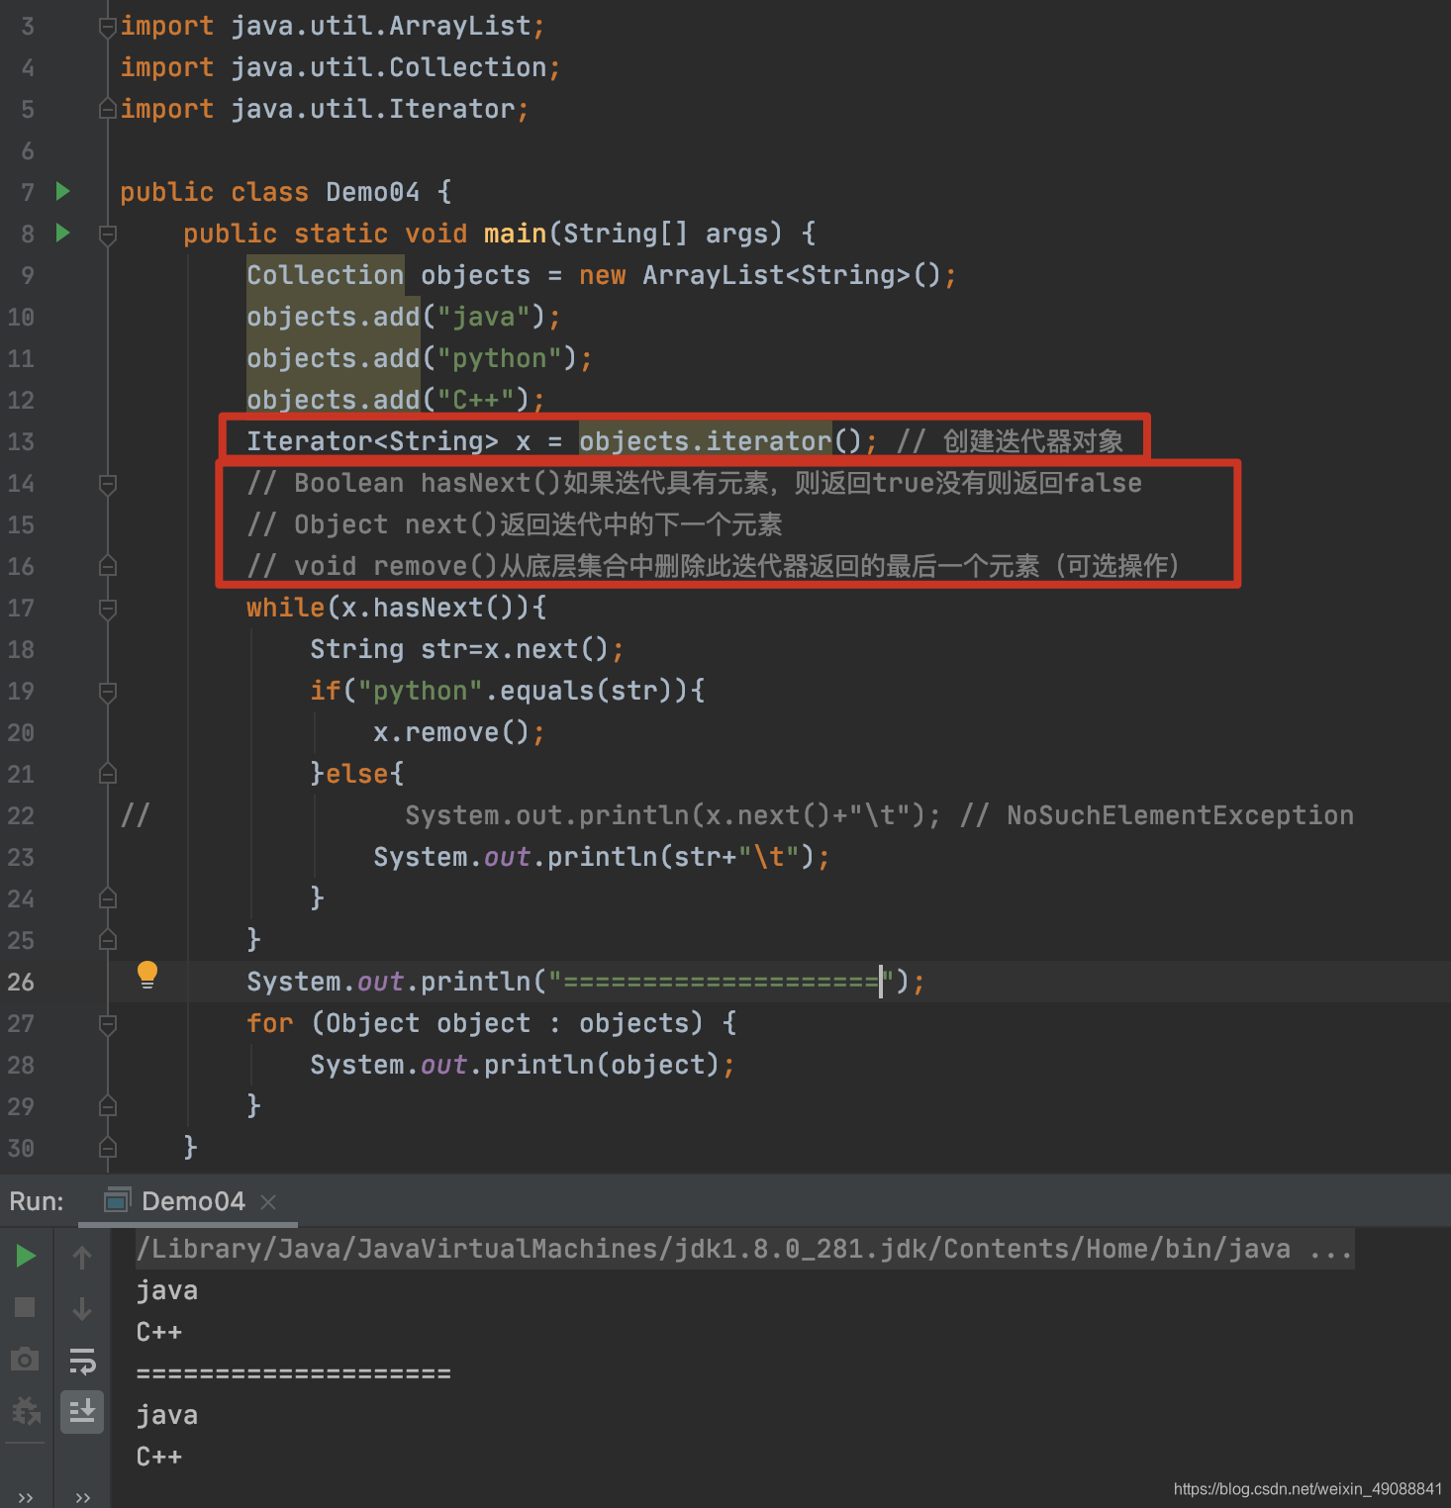1451x1508 pixels.
Task: Click the main method name
Action: click(x=515, y=234)
